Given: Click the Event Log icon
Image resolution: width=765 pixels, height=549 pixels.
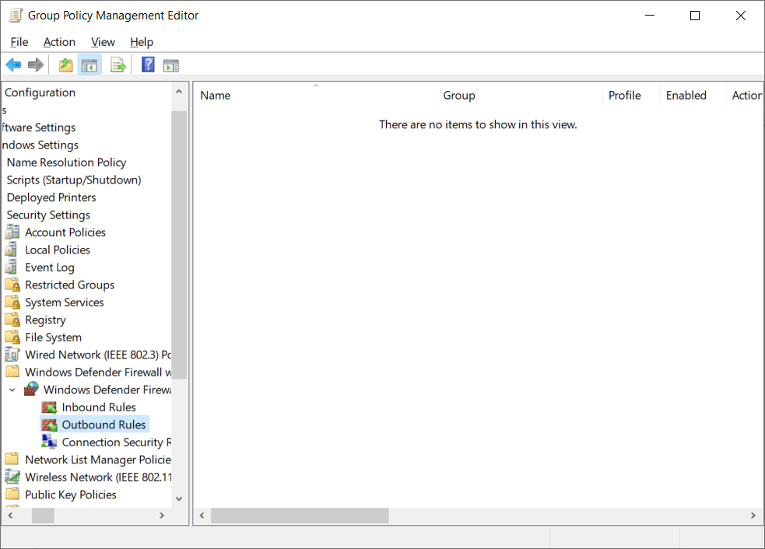Looking at the screenshot, I should click(11, 268).
